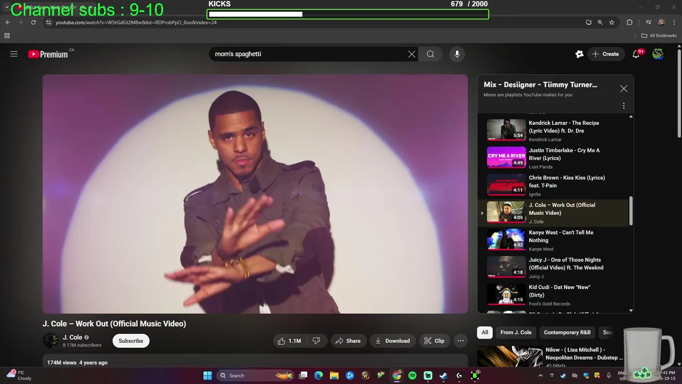Image resolution: width=682 pixels, height=384 pixels.
Task: Open the browser Extensions puzzle icon
Action: [x=629, y=22]
